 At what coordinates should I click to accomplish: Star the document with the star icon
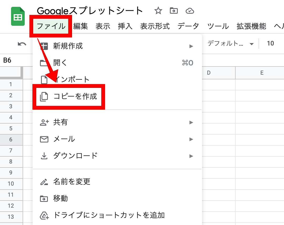[158, 11]
